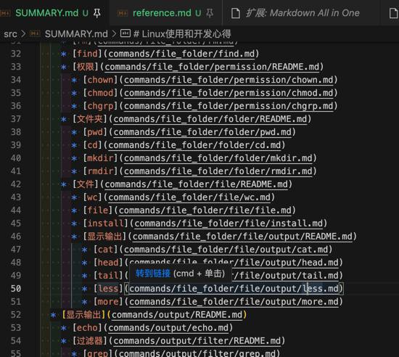399x357 pixels.
Task: Place cursor in [head] link text
Action: tap(108, 263)
